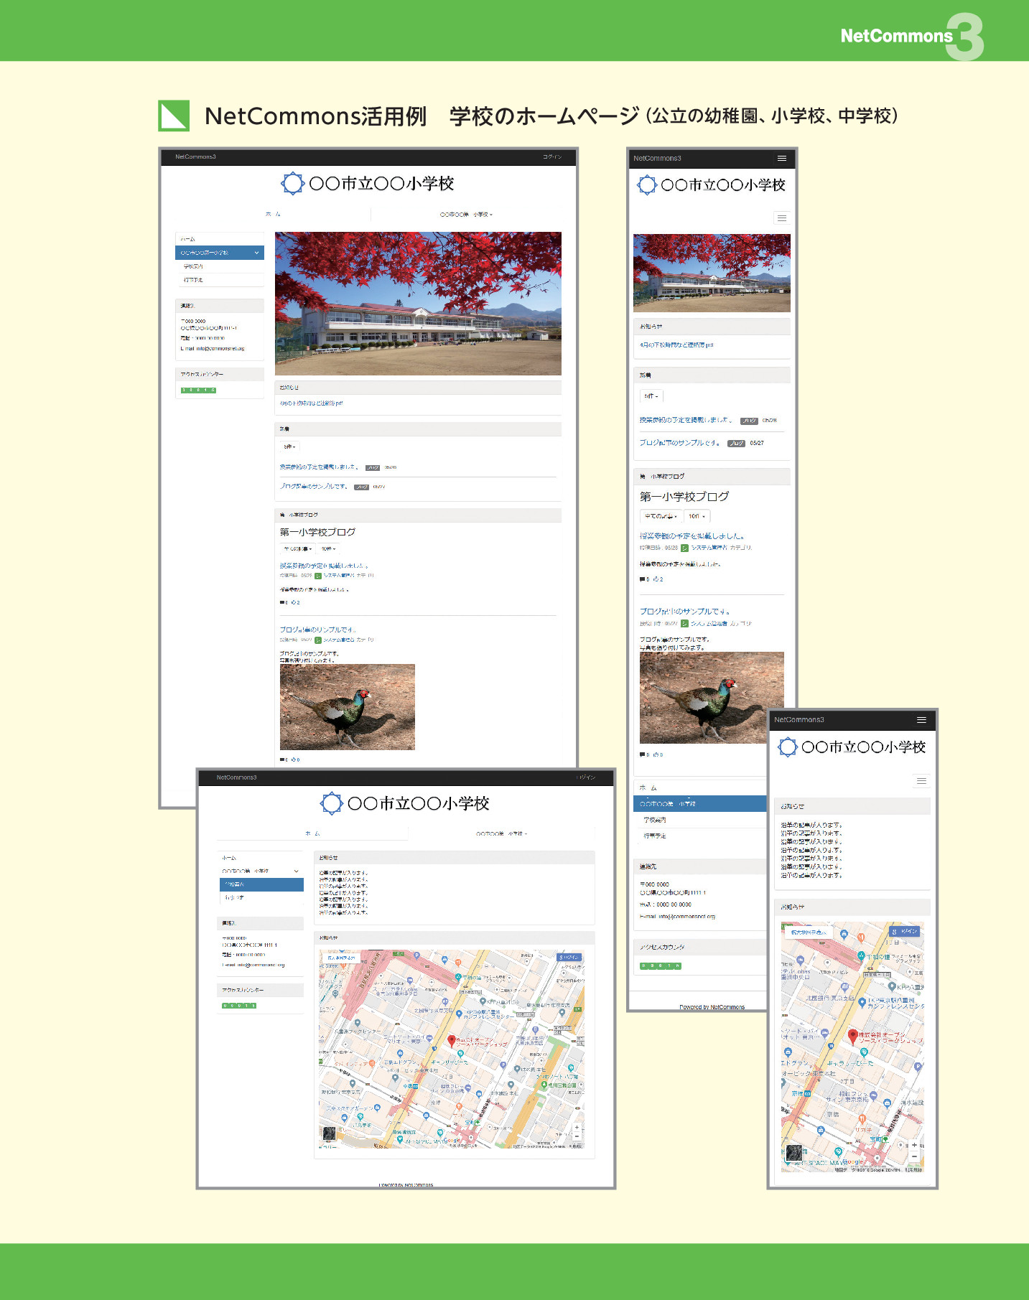Open the 5件 dropdown in desktop home 新着 panel
1029x1300 pixels.
(x=289, y=446)
